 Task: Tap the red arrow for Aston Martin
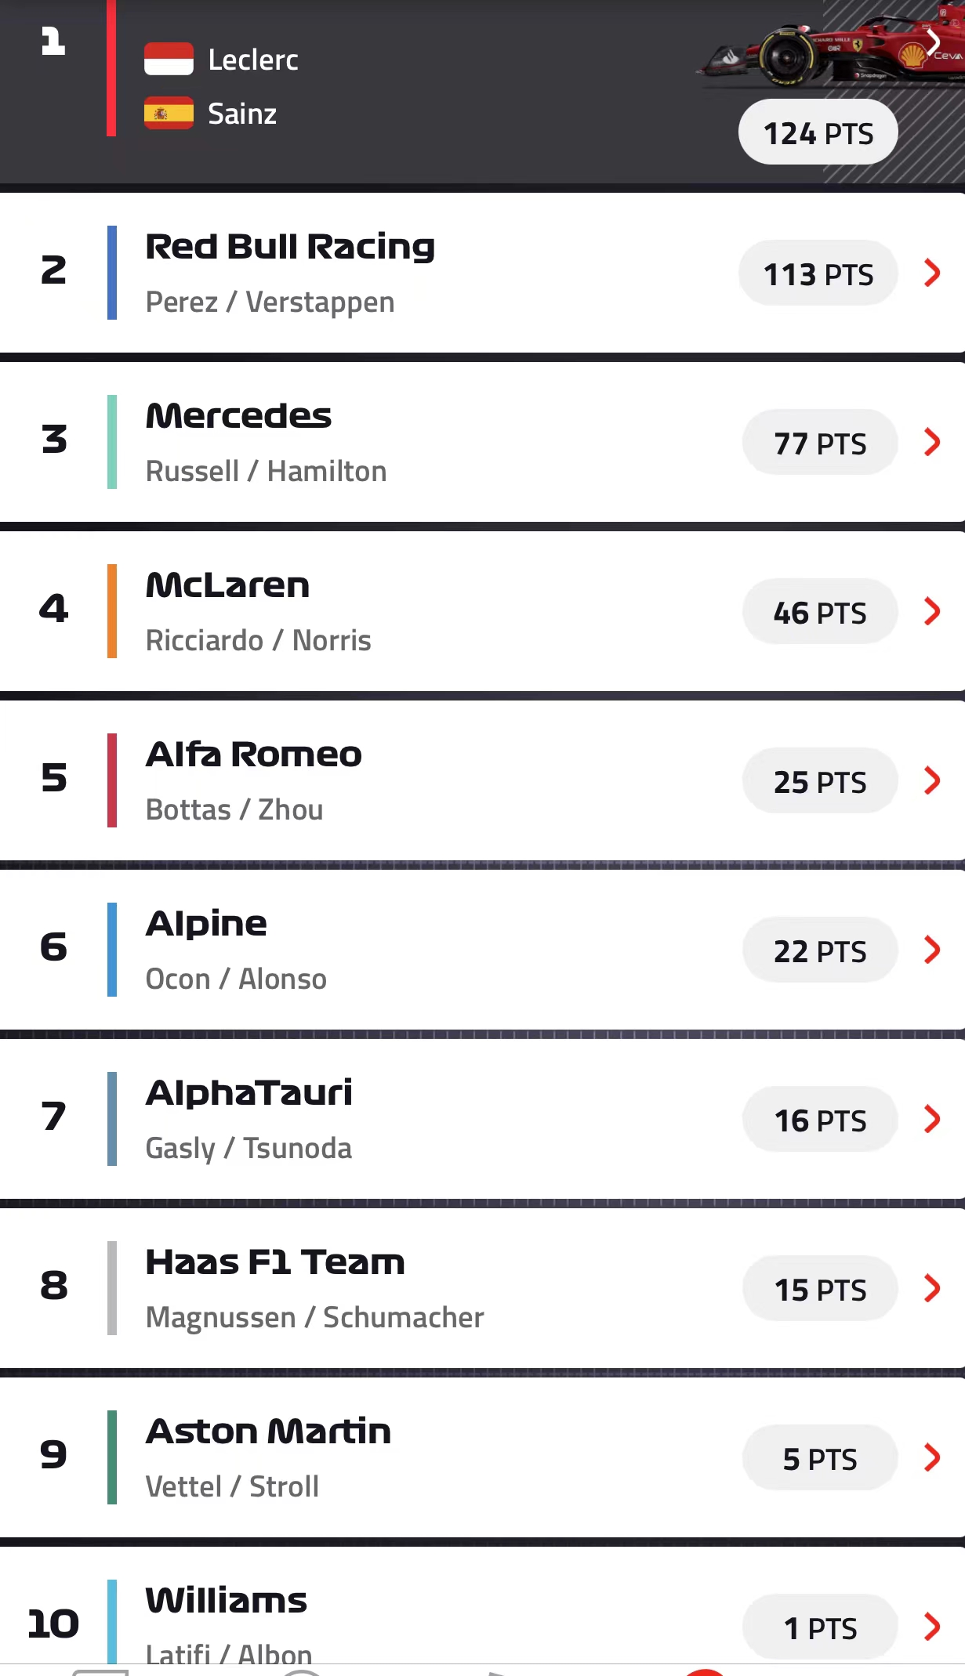pyautogui.click(x=932, y=1457)
